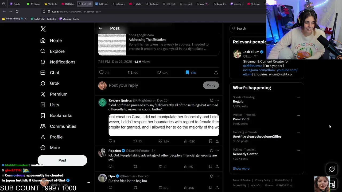Open Grok in the sidebar
The height and width of the screenshot is (192, 342).
pos(50,83)
